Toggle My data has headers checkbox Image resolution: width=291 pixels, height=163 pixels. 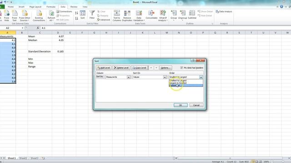coord(182,67)
